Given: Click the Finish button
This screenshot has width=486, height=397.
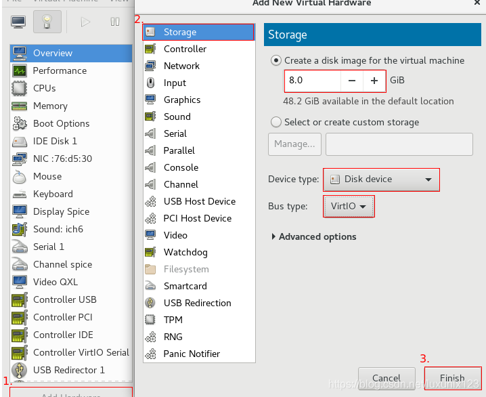Looking at the screenshot, I should pos(453,378).
